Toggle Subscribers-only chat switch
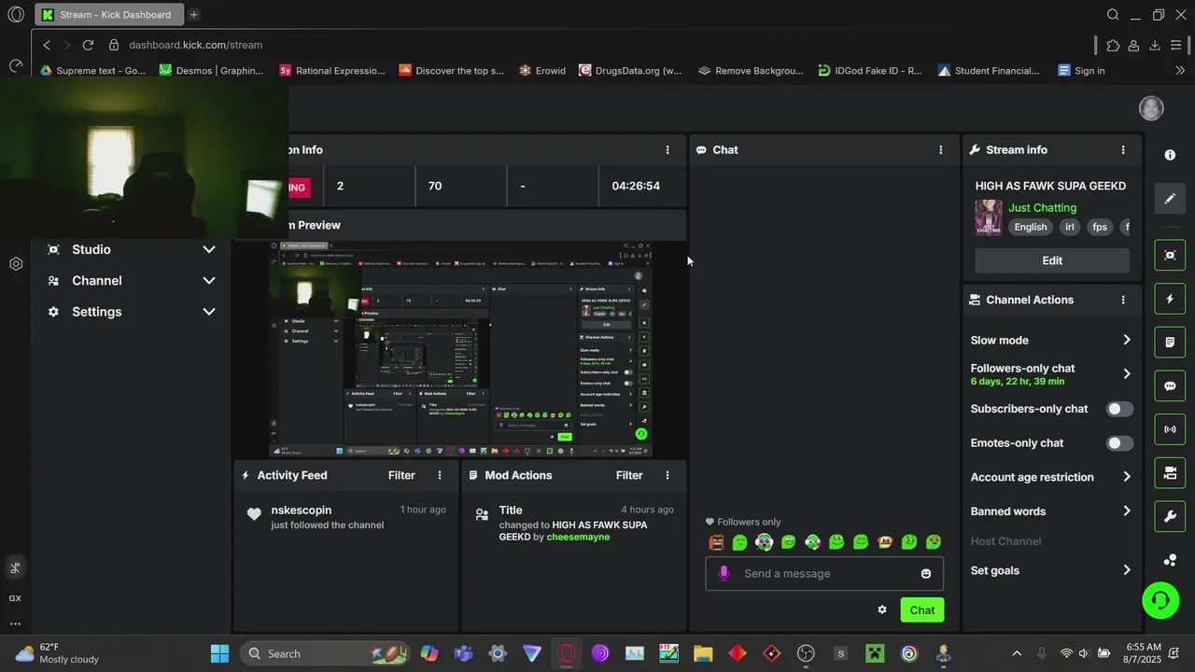 coord(1119,409)
